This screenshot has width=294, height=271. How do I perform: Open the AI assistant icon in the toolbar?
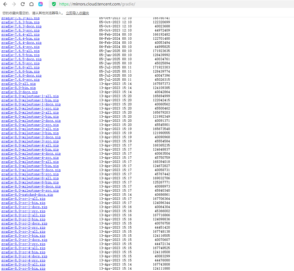click(41, 4)
